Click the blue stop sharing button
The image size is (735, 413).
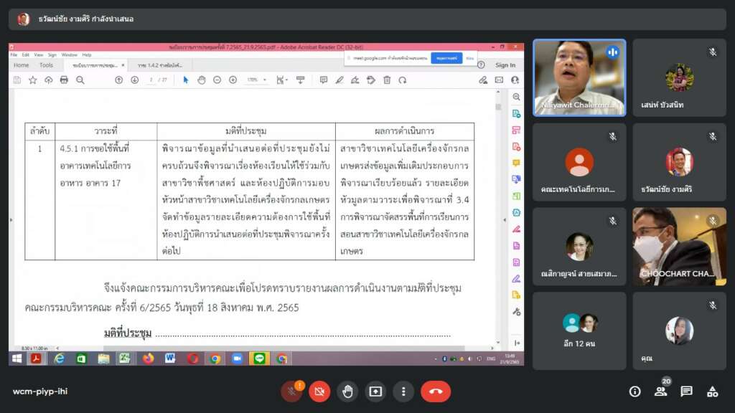446,58
